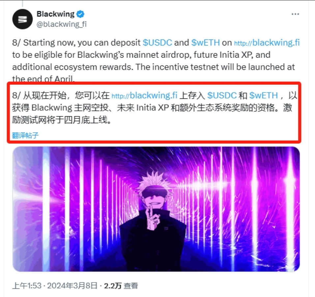Screen dimensions: 315x297
Task: Open the @blackwing_fi handle link
Action: tap(62, 24)
